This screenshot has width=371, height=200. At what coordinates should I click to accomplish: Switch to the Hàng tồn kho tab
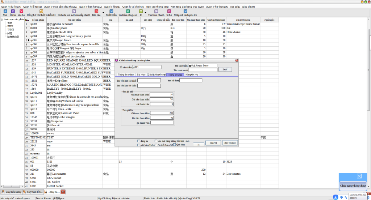192,75
